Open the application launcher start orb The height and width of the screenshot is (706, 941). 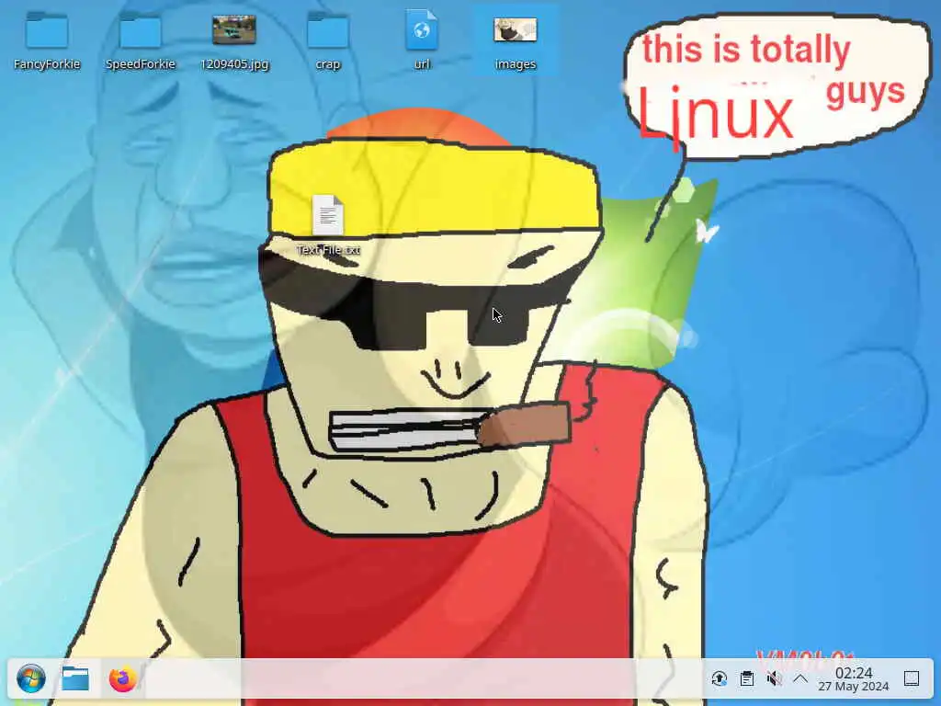pyautogui.click(x=31, y=679)
